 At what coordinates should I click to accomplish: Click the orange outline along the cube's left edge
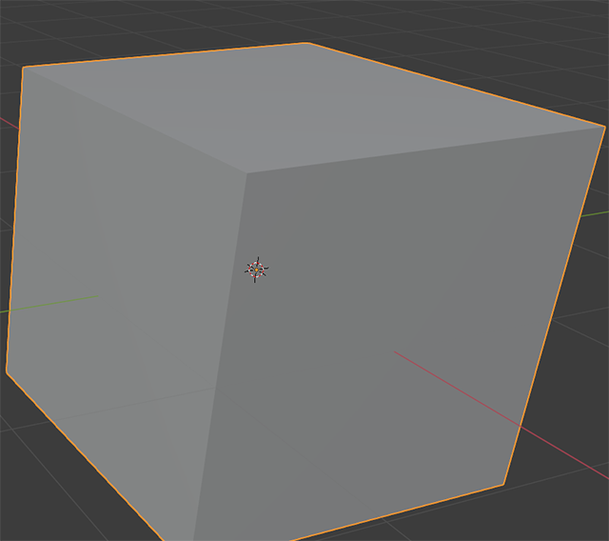14,219
